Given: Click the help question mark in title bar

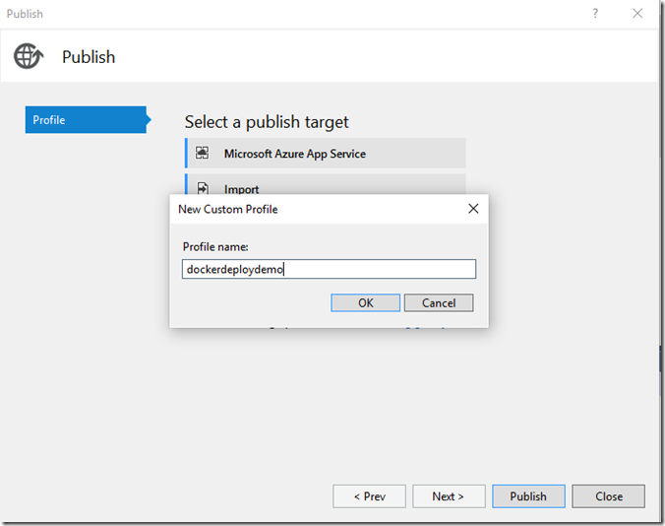Looking at the screenshot, I should tap(595, 14).
